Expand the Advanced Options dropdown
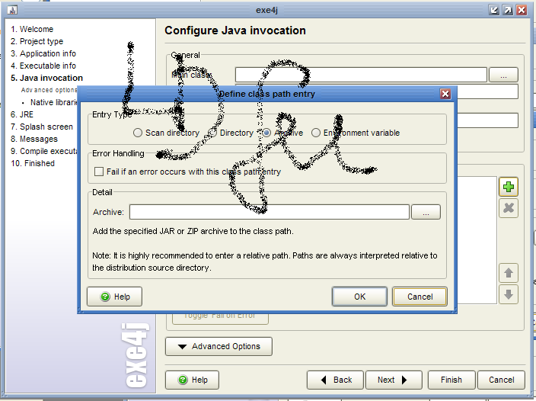536x401 pixels. pyautogui.click(x=219, y=346)
